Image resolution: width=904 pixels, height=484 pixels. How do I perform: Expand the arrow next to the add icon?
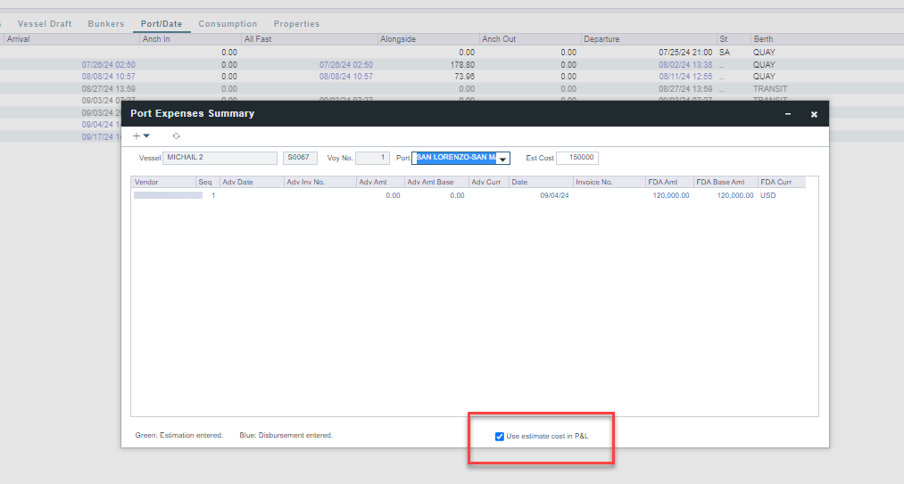pyautogui.click(x=146, y=136)
